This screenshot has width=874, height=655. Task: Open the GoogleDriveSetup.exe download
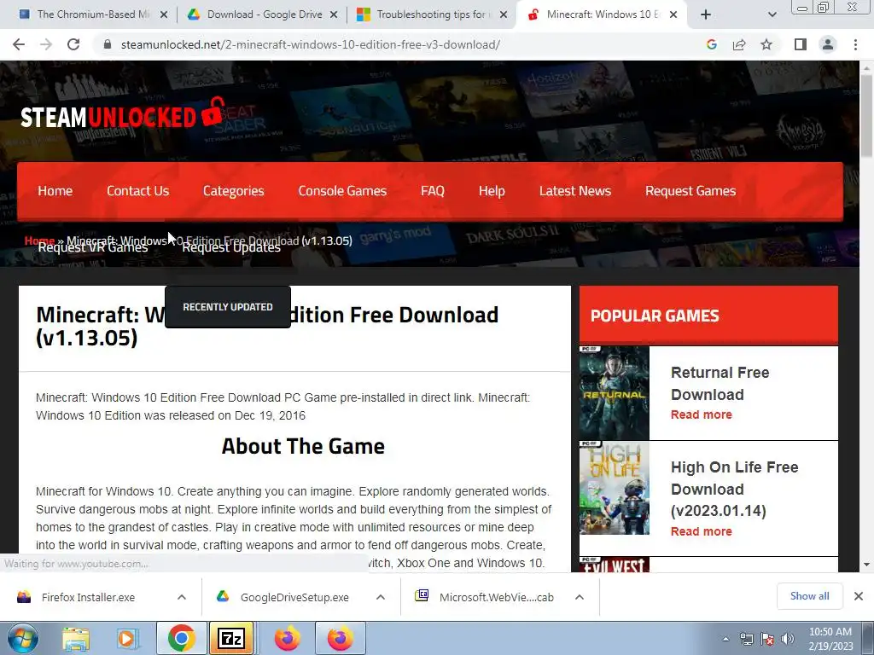click(x=294, y=597)
